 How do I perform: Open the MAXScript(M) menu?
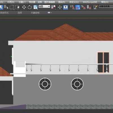pos(90,2)
